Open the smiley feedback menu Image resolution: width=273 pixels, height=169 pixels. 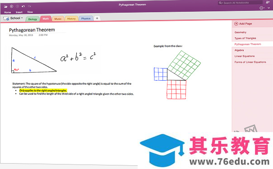pyautogui.click(x=262, y=8)
